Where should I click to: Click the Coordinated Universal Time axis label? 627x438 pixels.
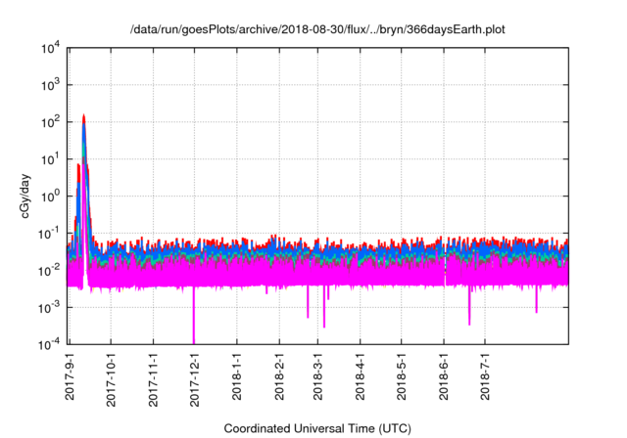click(318, 428)
